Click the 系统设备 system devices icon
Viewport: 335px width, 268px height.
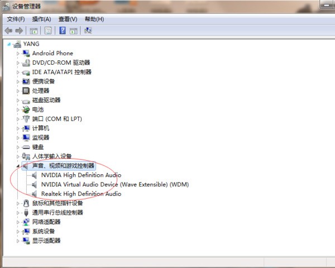click(x=26, y=232)
